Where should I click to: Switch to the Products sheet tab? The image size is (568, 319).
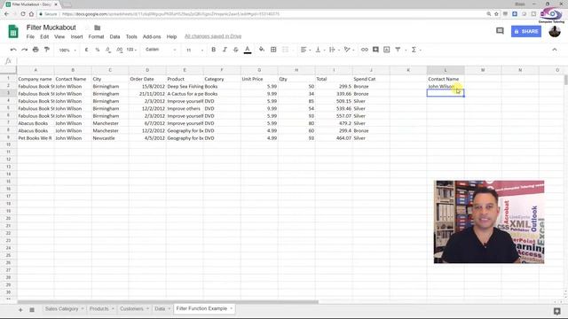tap(99, 309)
